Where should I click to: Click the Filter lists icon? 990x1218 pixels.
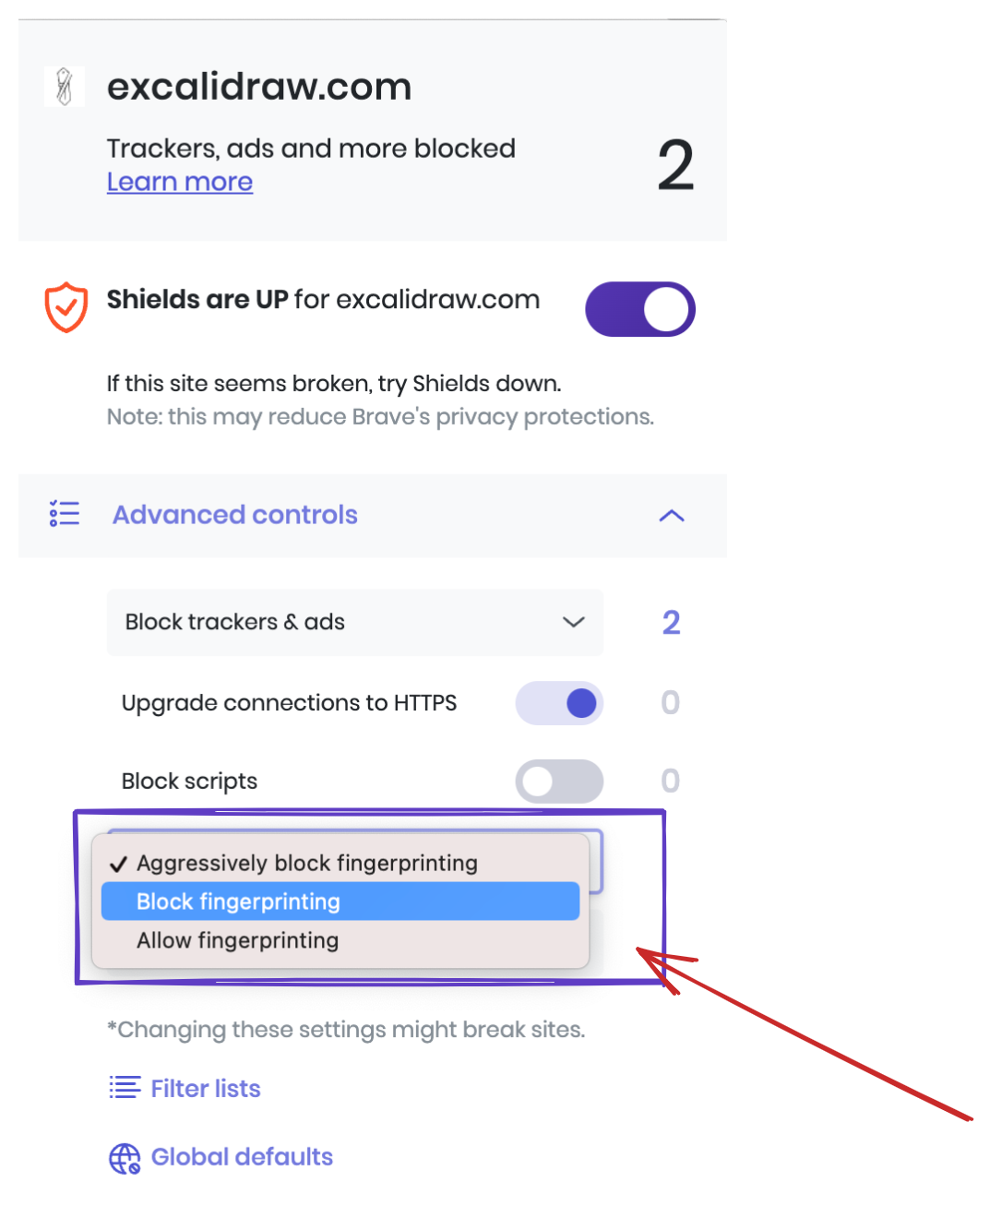click(x=124, y=1088)
